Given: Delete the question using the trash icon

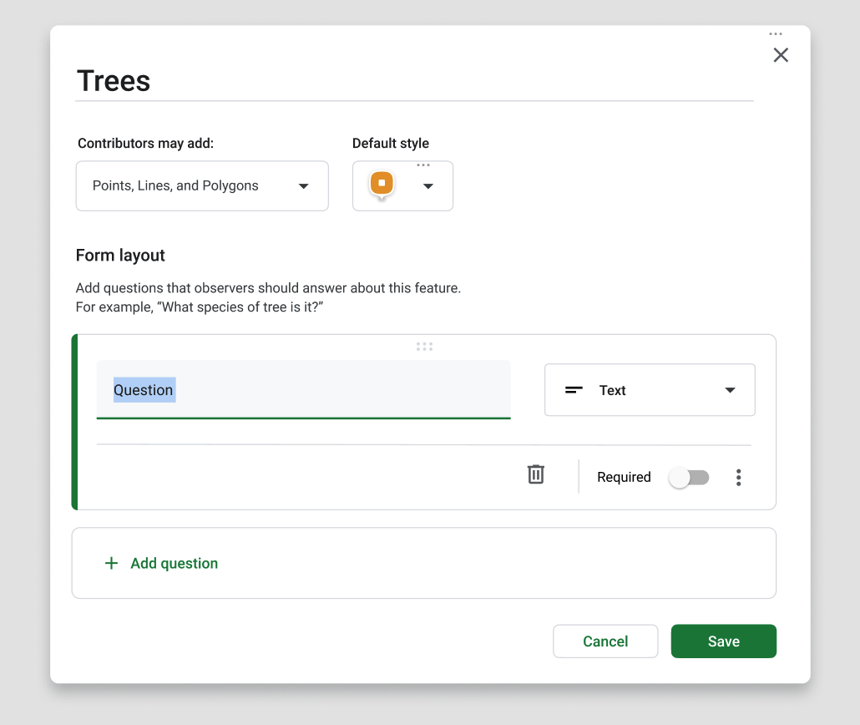Looking at the screenshot, I should (x=536, y=474).
